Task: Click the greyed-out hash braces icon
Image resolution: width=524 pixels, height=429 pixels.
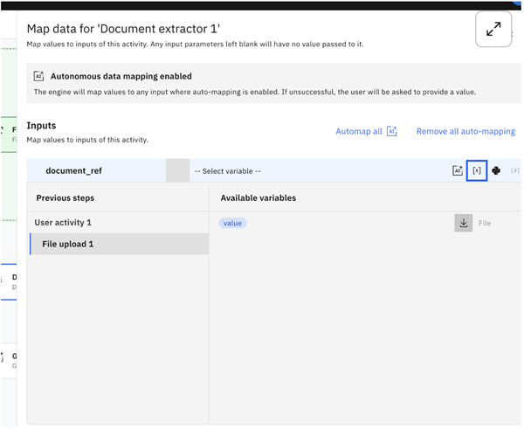Action: pyautogui.click(x=514, y=171)
